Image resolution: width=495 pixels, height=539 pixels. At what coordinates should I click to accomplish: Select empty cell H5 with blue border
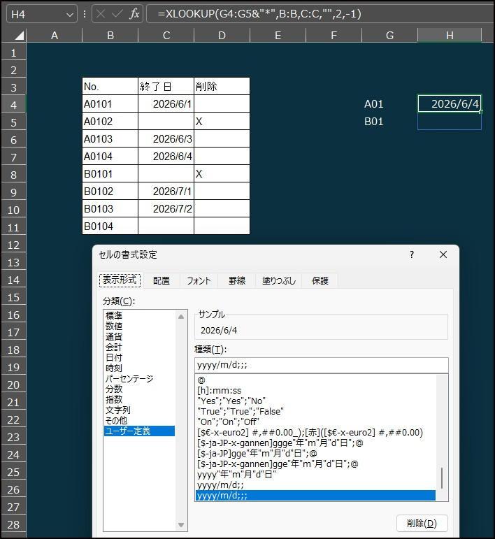pos(450,122)
